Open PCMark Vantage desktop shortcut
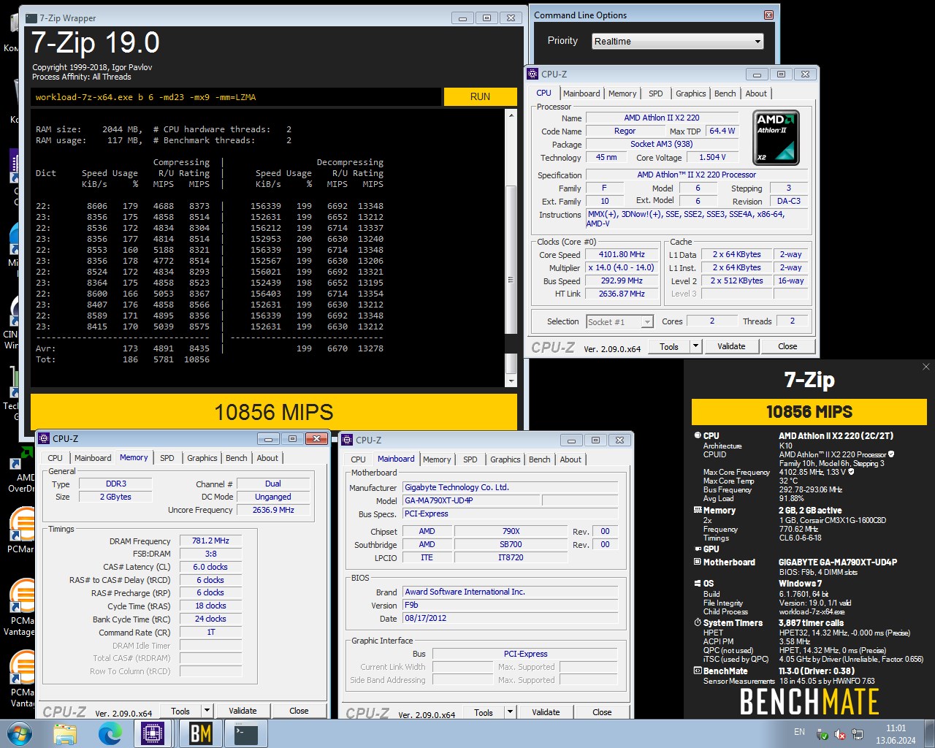 [22, 606]
